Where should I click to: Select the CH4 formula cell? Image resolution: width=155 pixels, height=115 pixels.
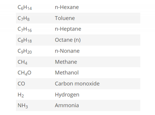[x=22, y=62]
